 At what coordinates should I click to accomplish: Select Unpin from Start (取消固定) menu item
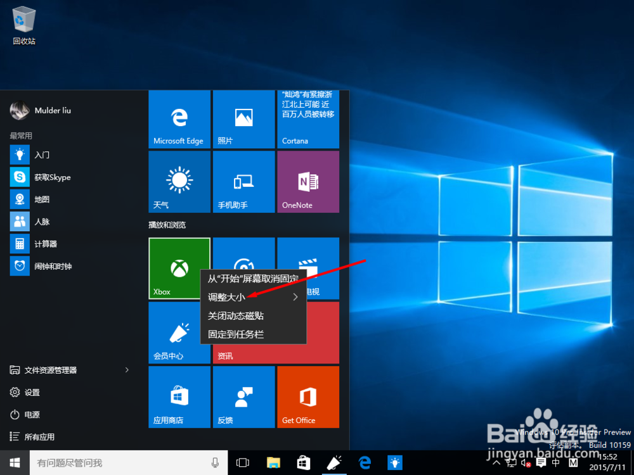click(253, 279)
